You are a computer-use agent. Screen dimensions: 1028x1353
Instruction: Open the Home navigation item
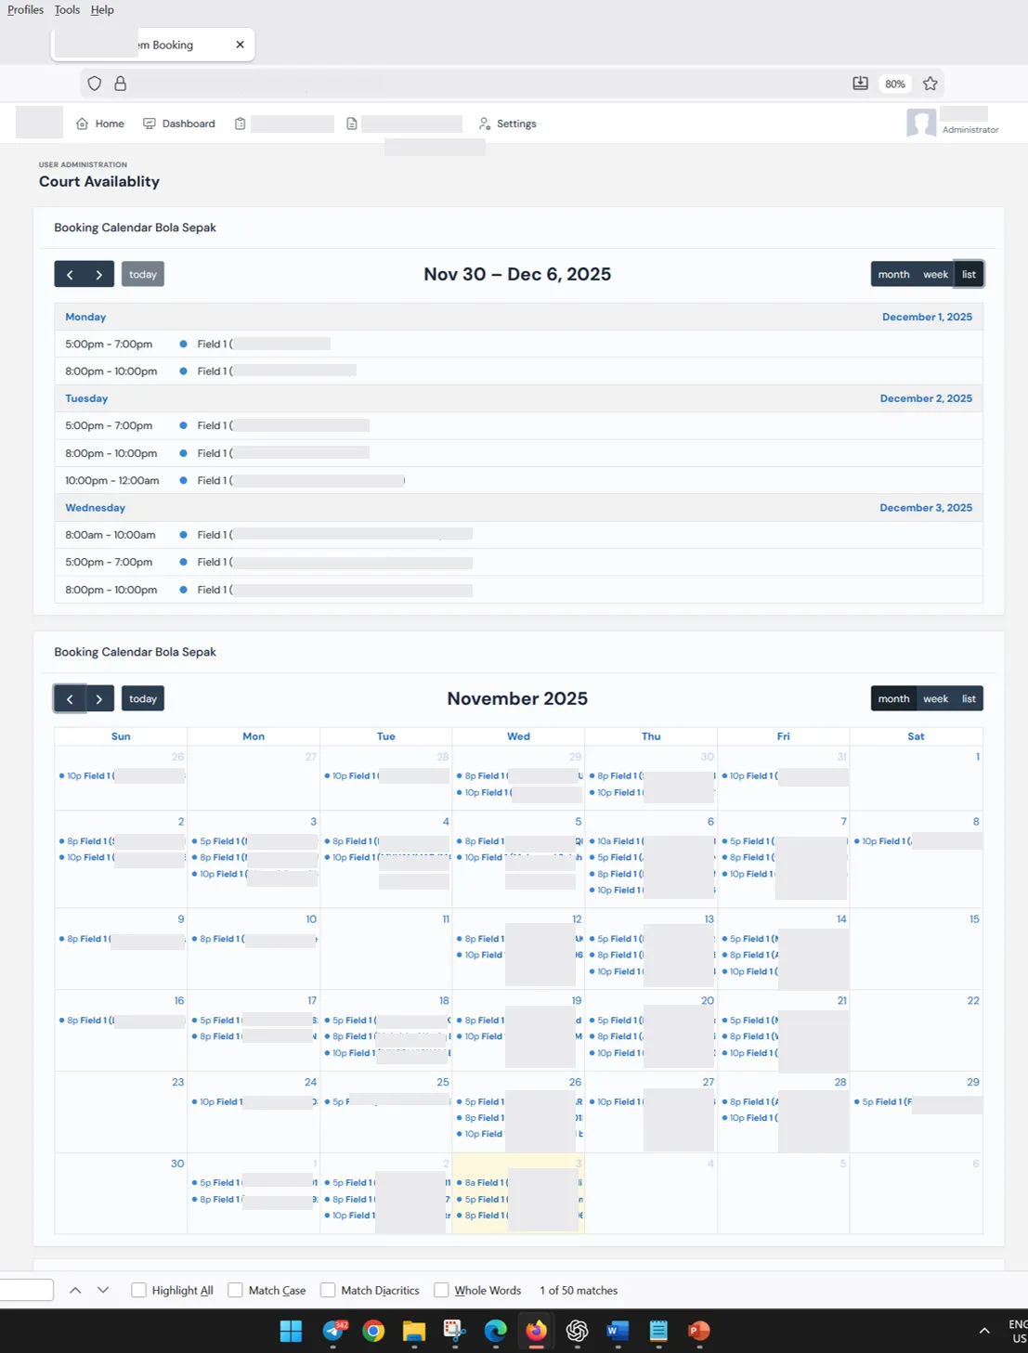(x=100, y=124)
